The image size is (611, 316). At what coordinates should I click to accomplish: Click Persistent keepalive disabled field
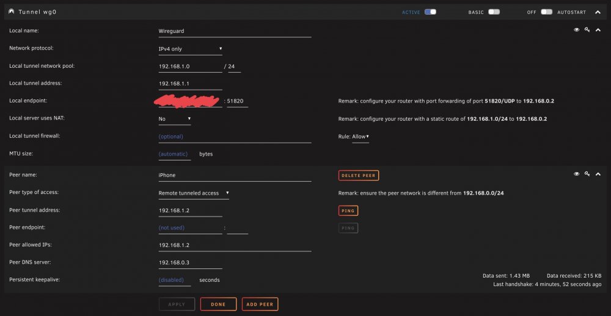pyautogui.click(x=175, y=280)
